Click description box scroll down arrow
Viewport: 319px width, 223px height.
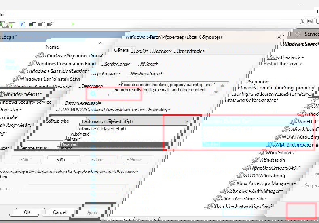click(x=216, y=92)
